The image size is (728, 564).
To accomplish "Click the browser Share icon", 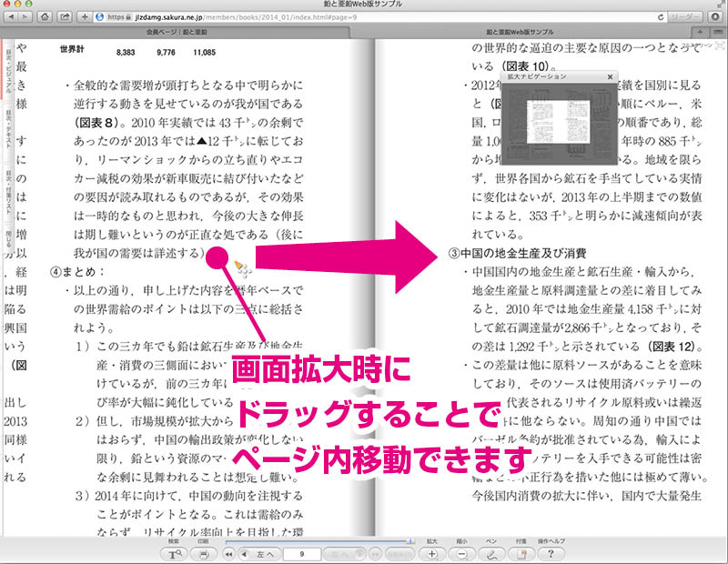I will (x=65, y=17).
